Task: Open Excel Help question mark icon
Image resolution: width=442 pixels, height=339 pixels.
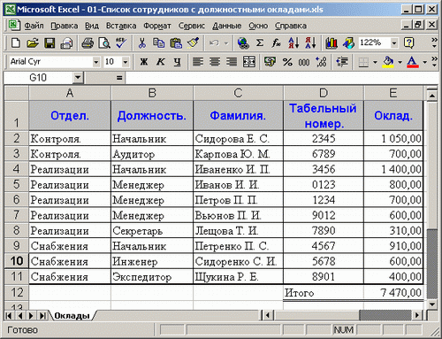Action: pos(408,43)
